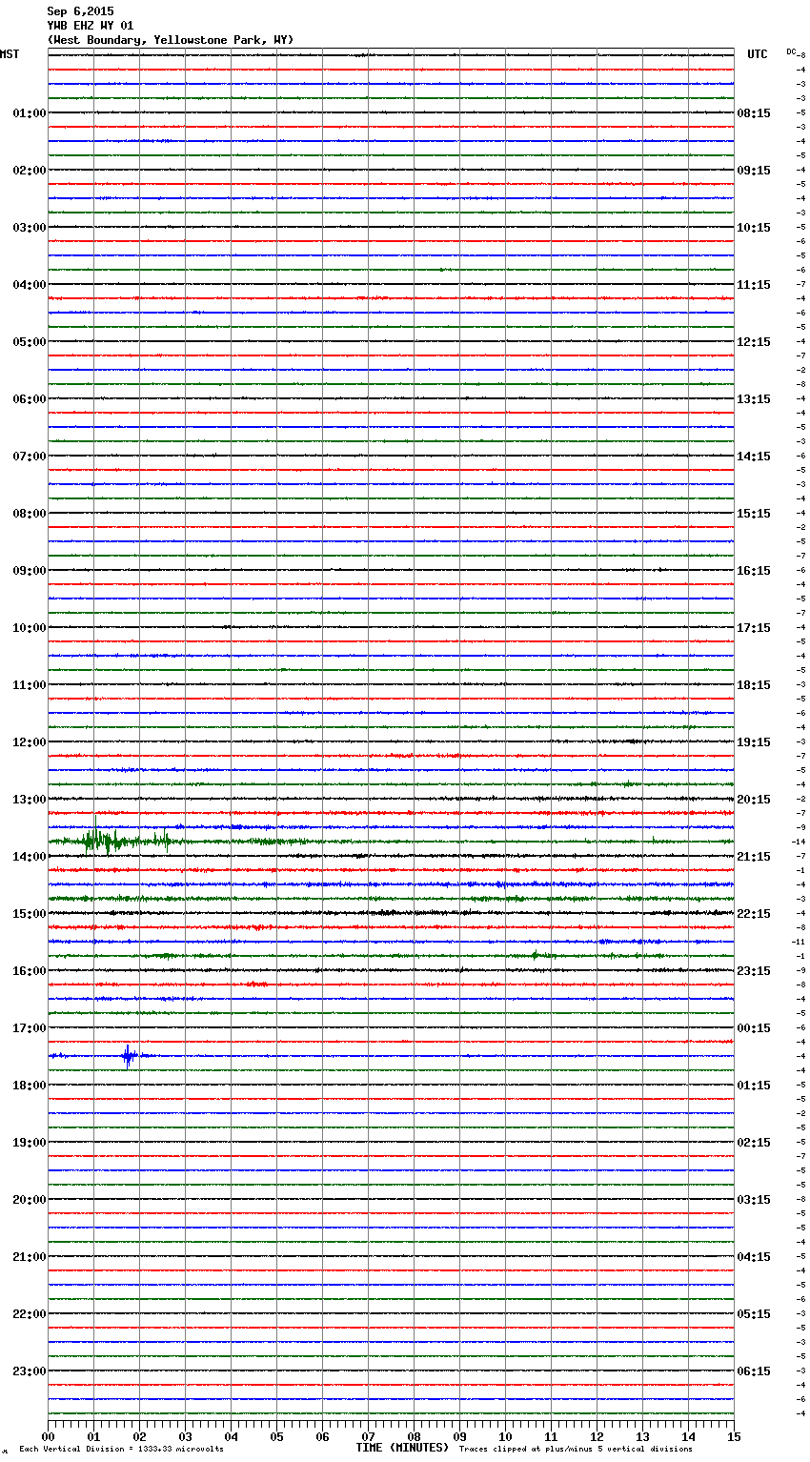This screenshot has width=810, height=1462.
Task: Click the 23:15 UTC time label
Action: click(754, 971)
